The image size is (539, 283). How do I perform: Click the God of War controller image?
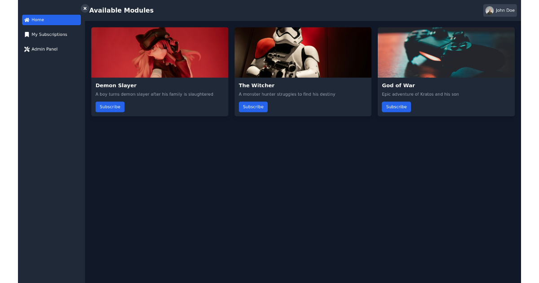[x=446, y=53]
